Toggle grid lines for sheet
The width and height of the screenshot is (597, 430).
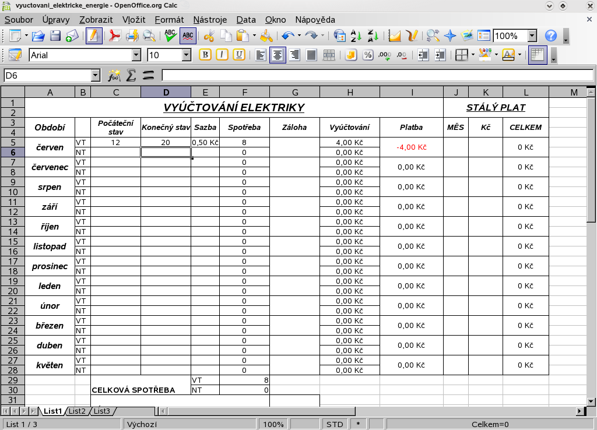coord(537,55)
